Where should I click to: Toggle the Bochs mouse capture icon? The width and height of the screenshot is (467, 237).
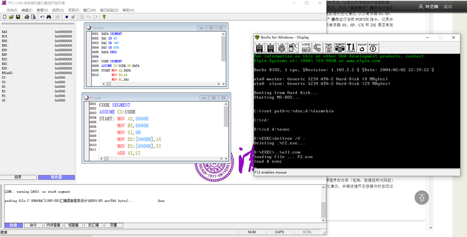[x=293, y=48]
